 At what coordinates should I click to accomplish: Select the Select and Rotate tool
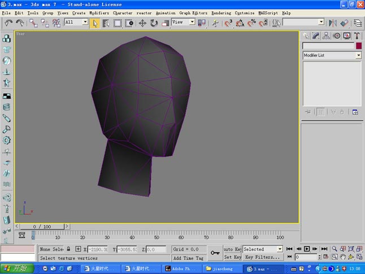(x=154, y=23)
